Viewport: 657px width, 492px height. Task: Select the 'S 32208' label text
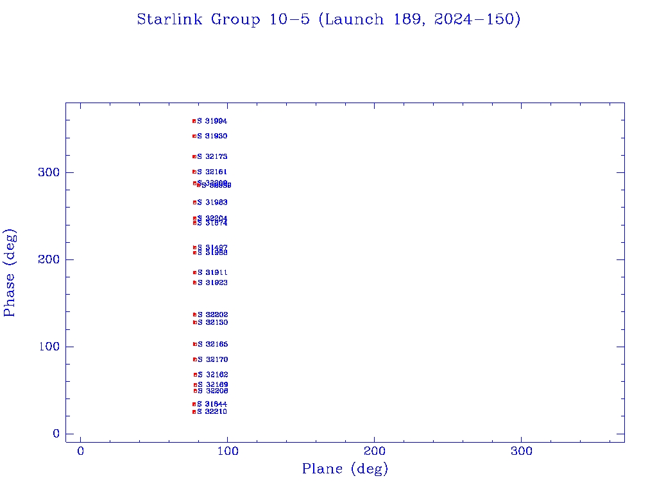213,391
